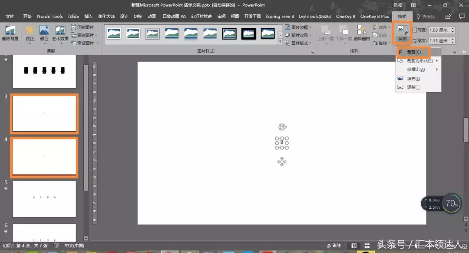
Task: Switch to slide sorter view in status bar
Action: 367,246
